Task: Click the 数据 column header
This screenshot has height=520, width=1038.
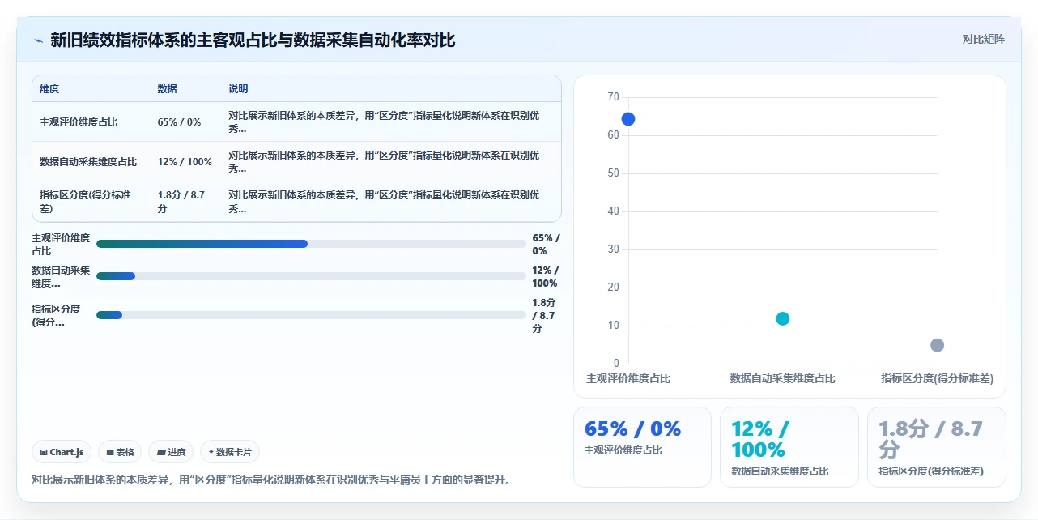Action: (x=168, y=89)
